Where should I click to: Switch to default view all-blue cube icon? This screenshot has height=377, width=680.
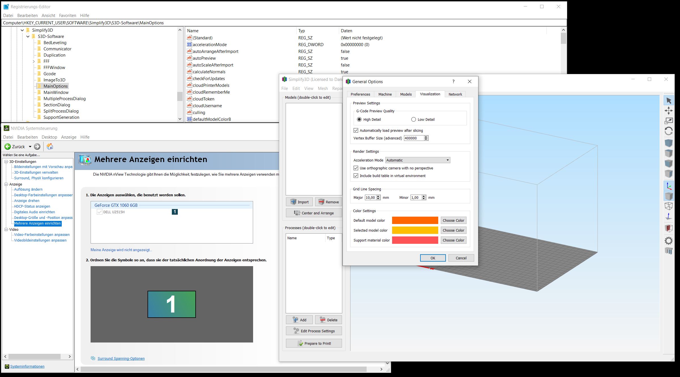pyautogui.click(x=669, y=143)
